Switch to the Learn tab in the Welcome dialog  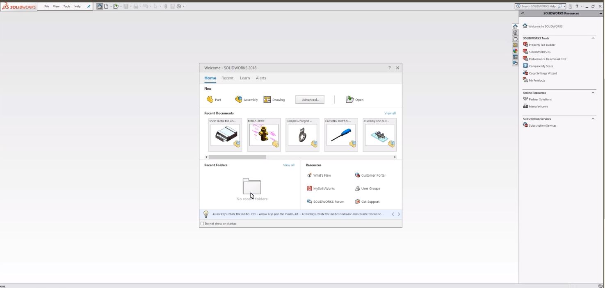click(x=245, y=78)
